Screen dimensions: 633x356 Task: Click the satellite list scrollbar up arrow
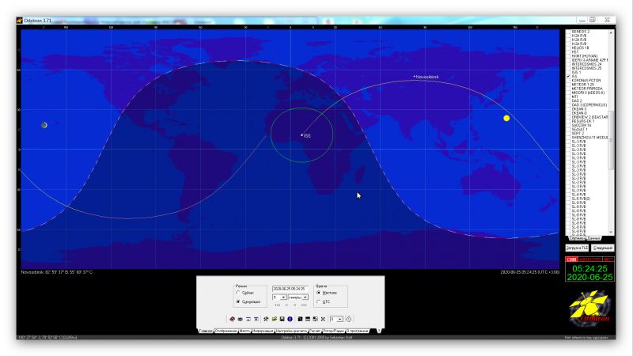(x=611, y=32)
